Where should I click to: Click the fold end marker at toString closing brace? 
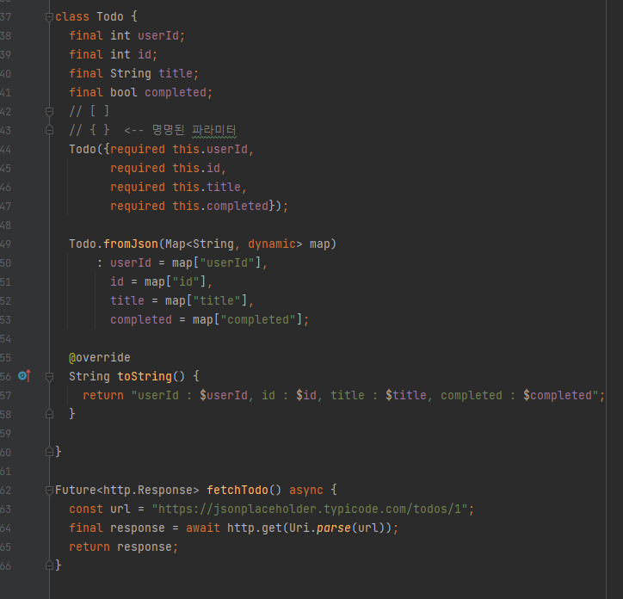pos(49,414)
